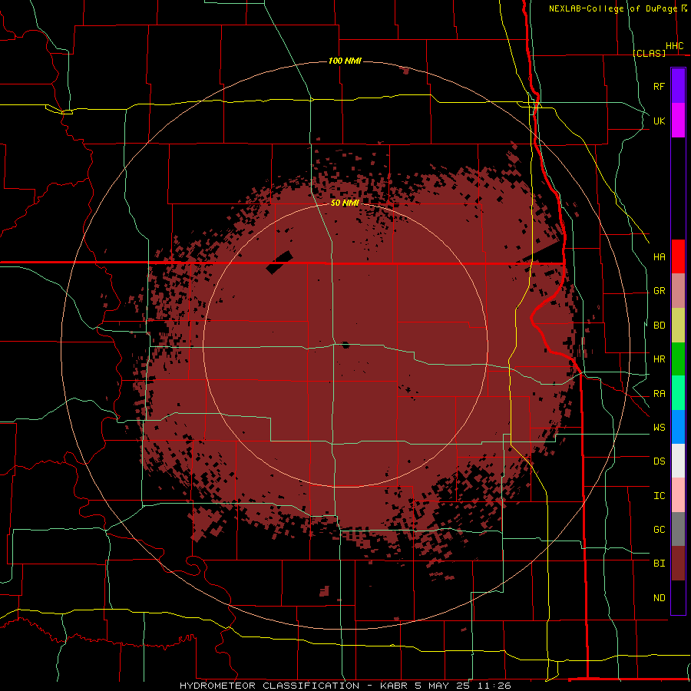
Task: Click the [CLAS] units label
Action: pos(649,53)
